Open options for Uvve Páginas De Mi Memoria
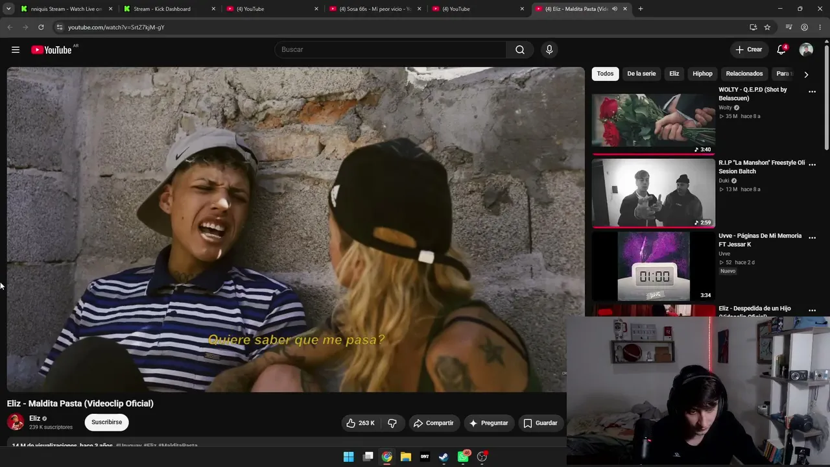 [812, 237]
